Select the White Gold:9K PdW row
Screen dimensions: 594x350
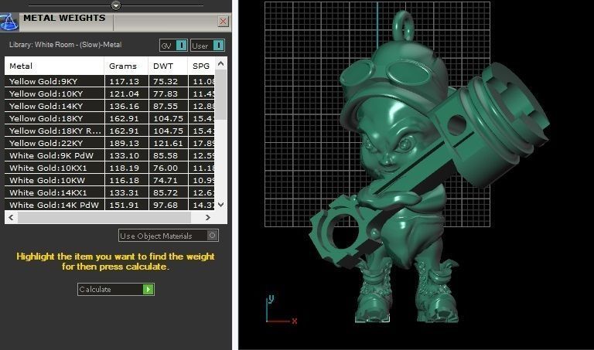click(x=110, y=155)
